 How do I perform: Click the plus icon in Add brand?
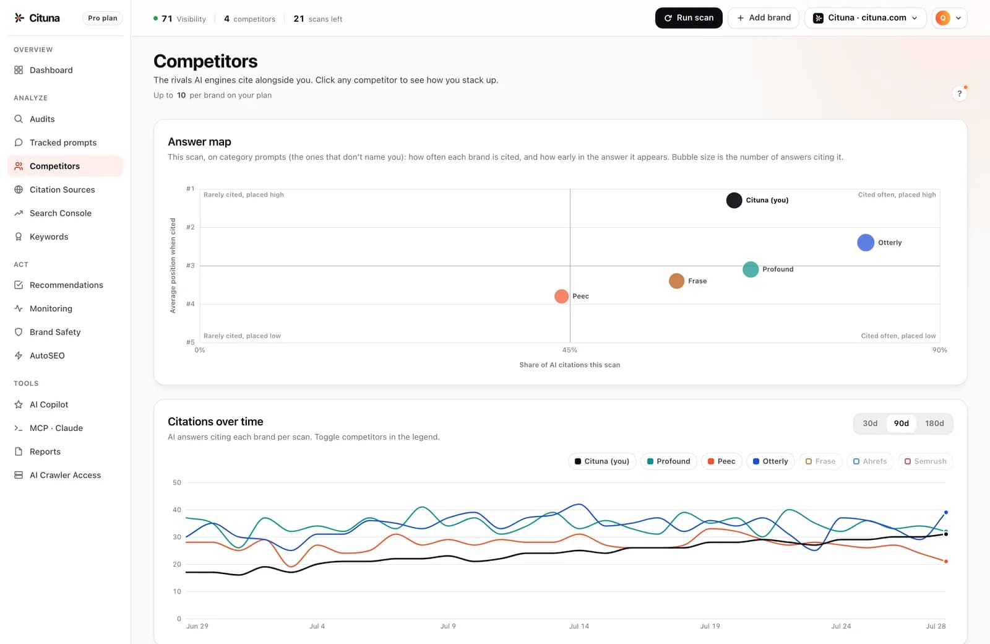point(741,18)
